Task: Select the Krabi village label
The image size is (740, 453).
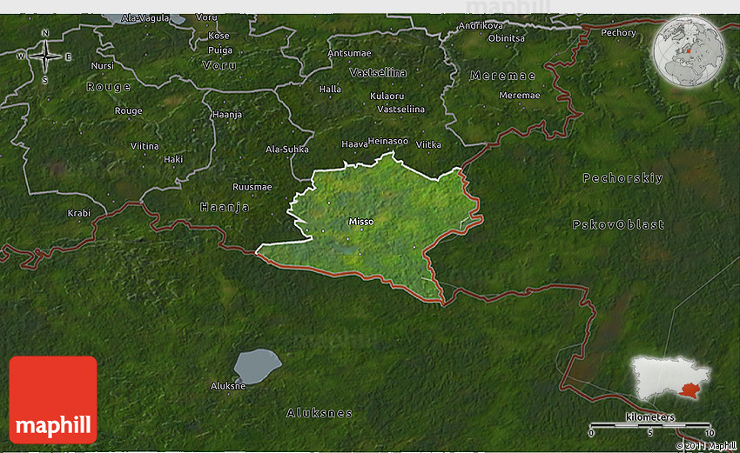Action: pyautogui.click(x=78, y=213)
